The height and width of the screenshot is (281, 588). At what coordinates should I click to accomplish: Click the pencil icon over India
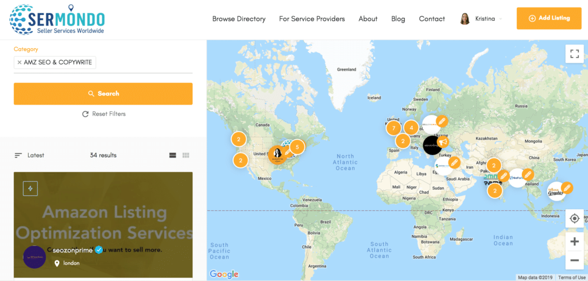click(x=503, y=176)
